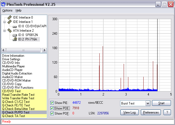Close the PlexTools window
The height and width of the screenshot is (125, 175).
tap(171, 4)
